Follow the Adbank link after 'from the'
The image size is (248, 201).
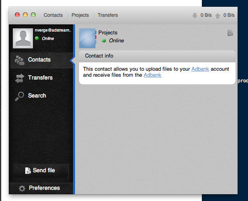[x=152, y=75]
